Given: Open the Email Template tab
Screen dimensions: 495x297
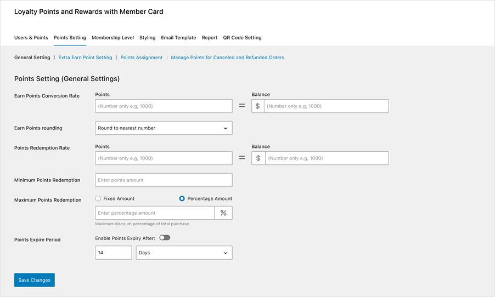Looking at the screenshot, I should coord(178,38).
